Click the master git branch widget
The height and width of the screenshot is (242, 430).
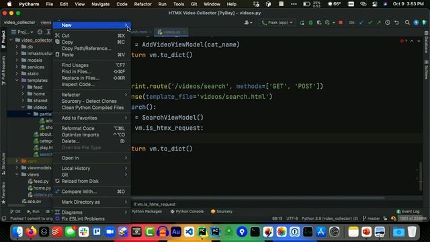click(371, 218)
